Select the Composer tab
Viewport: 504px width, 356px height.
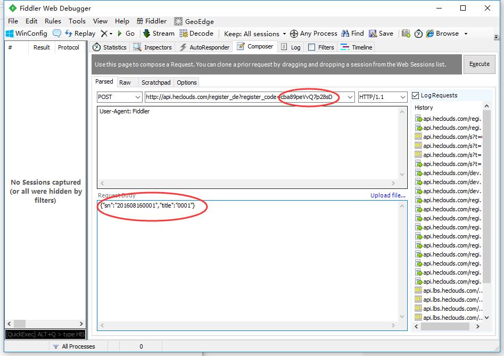pos(255,47)
